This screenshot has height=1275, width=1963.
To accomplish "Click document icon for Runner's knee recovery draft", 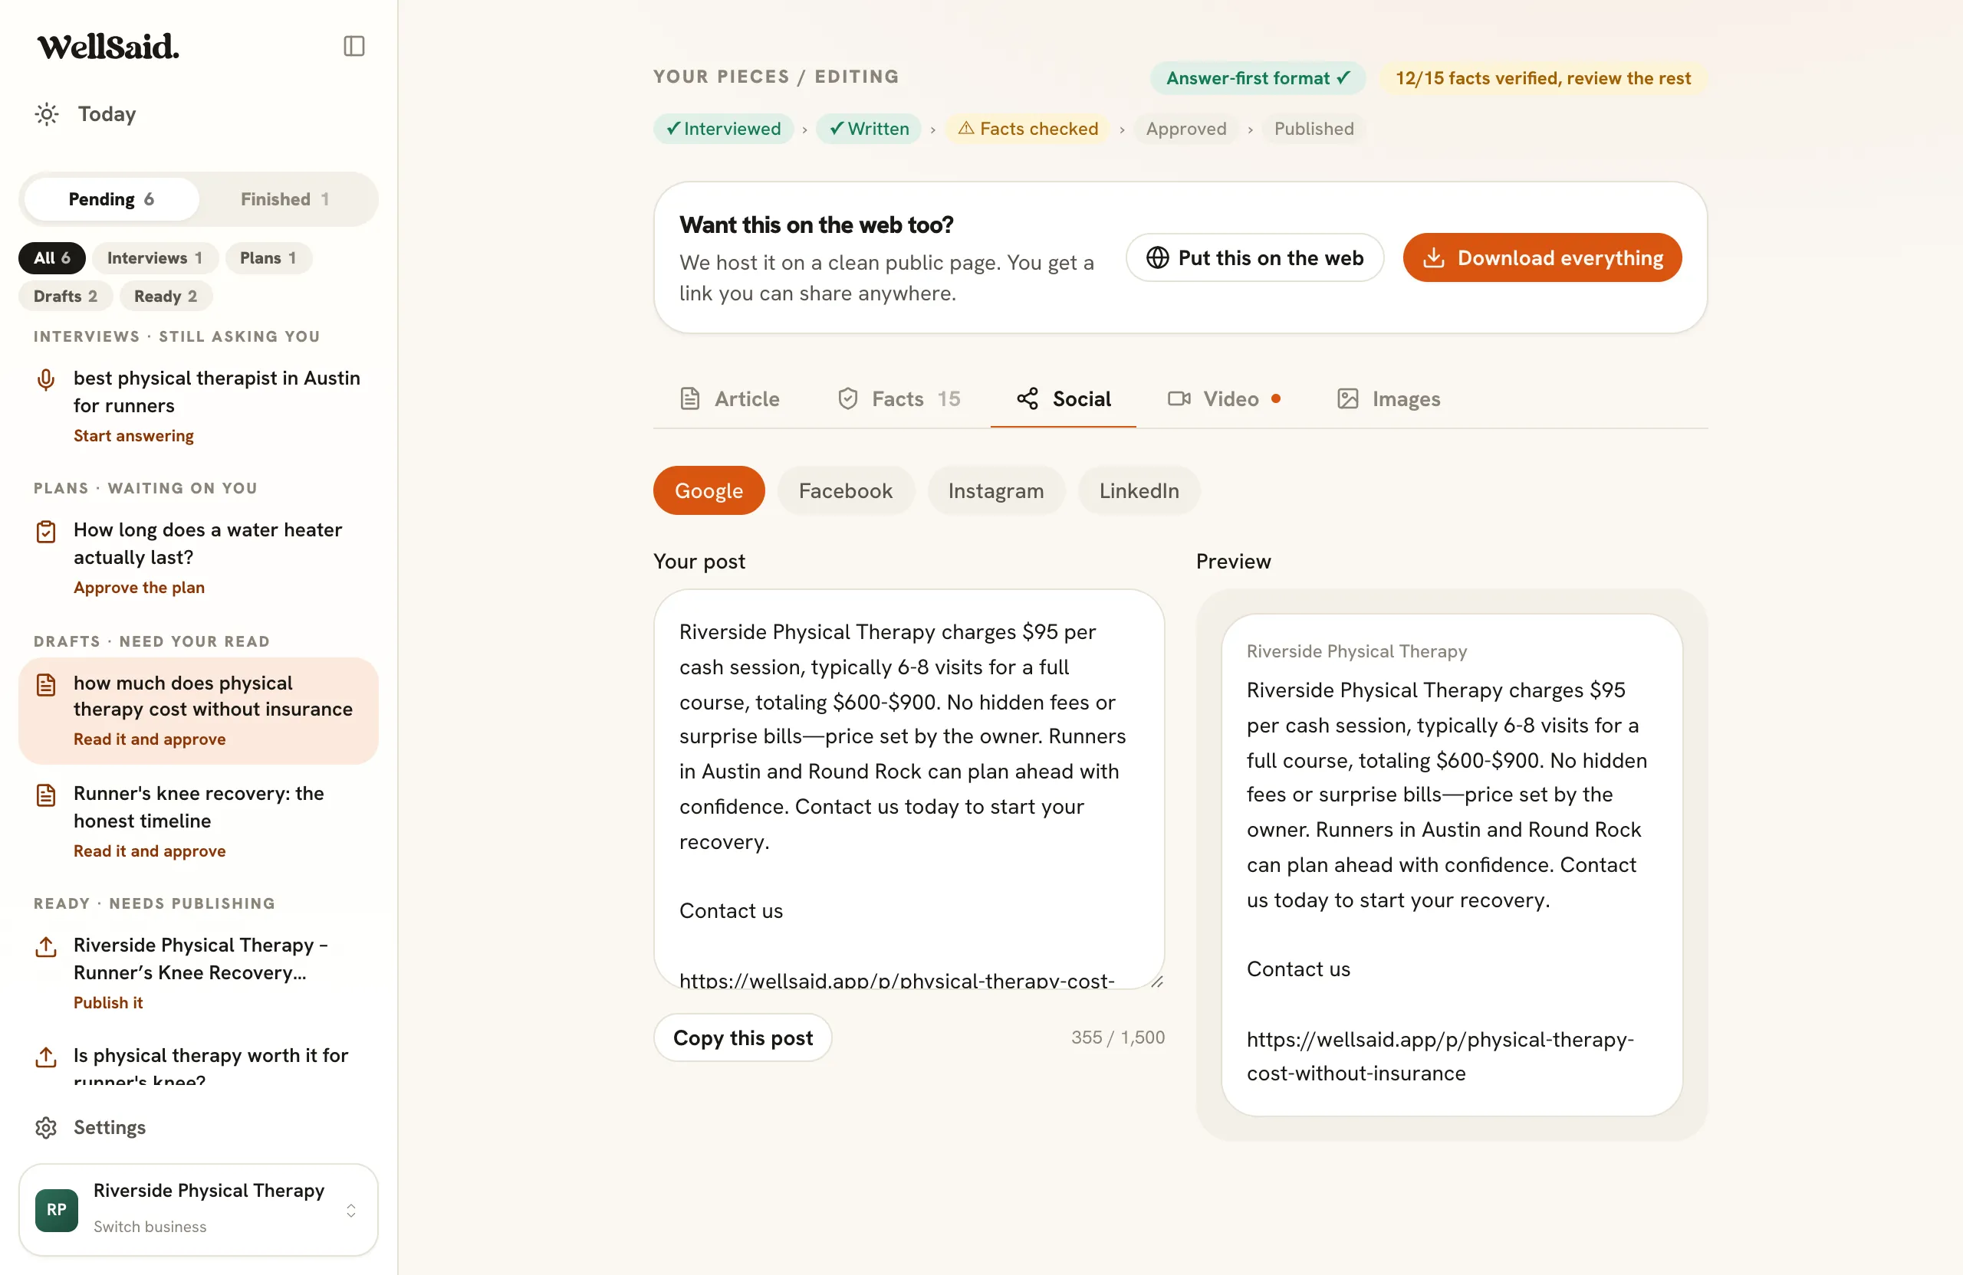I will 46,795.
